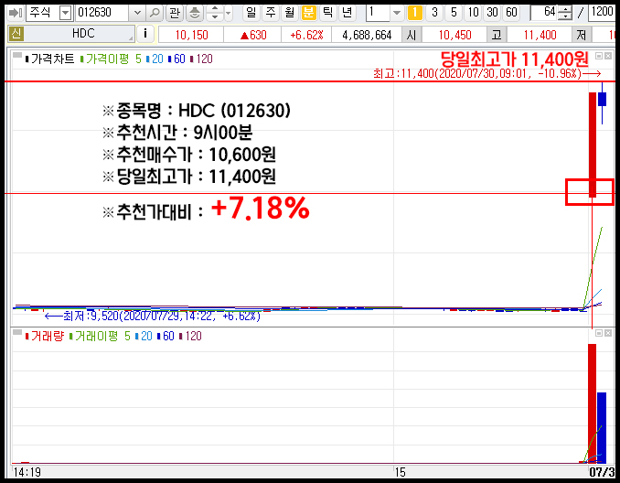
Task: Close the price chart panel
Action: [x=608, y=56]
